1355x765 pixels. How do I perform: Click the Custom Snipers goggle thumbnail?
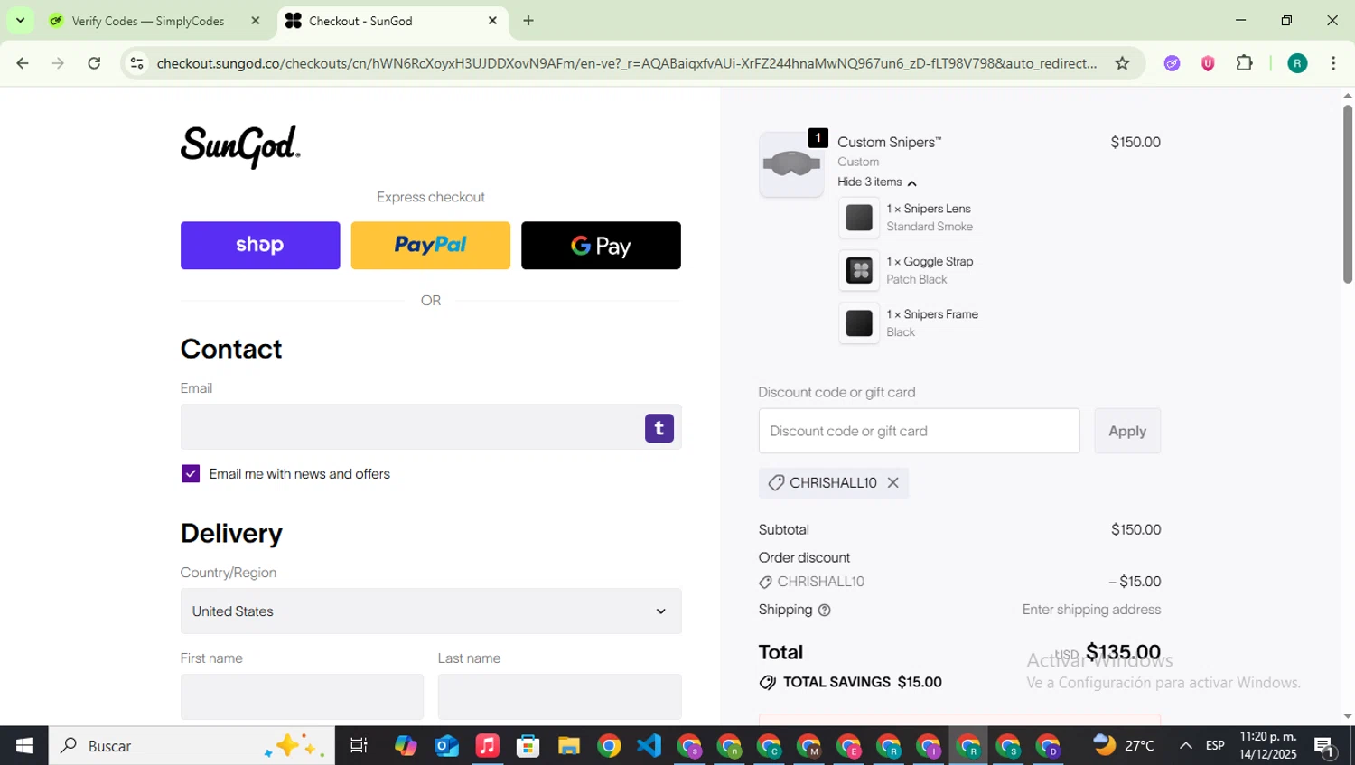click(x=791, y=164)
